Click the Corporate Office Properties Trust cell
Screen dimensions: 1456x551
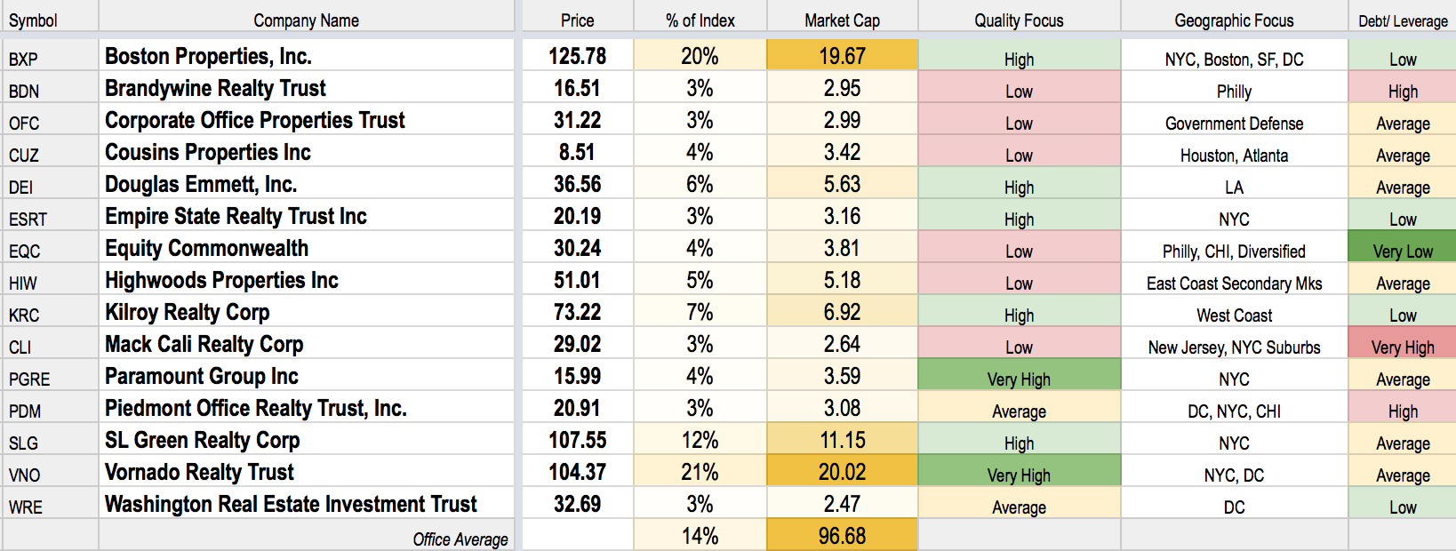click(x=307, y=119)
